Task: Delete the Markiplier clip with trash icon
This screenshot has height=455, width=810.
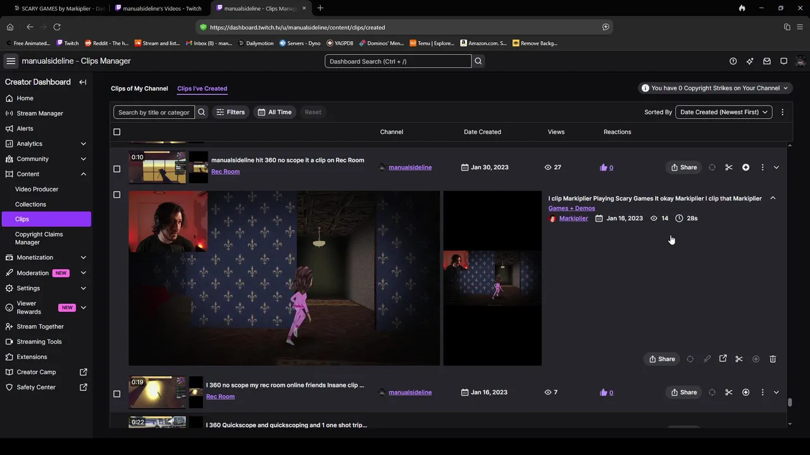Action: click(x=773, y=359)
